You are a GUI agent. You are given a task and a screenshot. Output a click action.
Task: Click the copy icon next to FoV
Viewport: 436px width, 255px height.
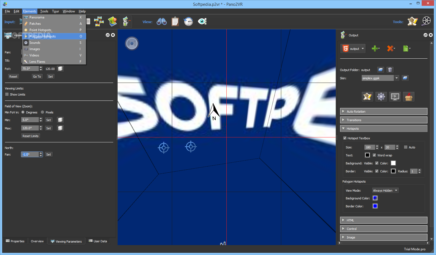point(60,69)
